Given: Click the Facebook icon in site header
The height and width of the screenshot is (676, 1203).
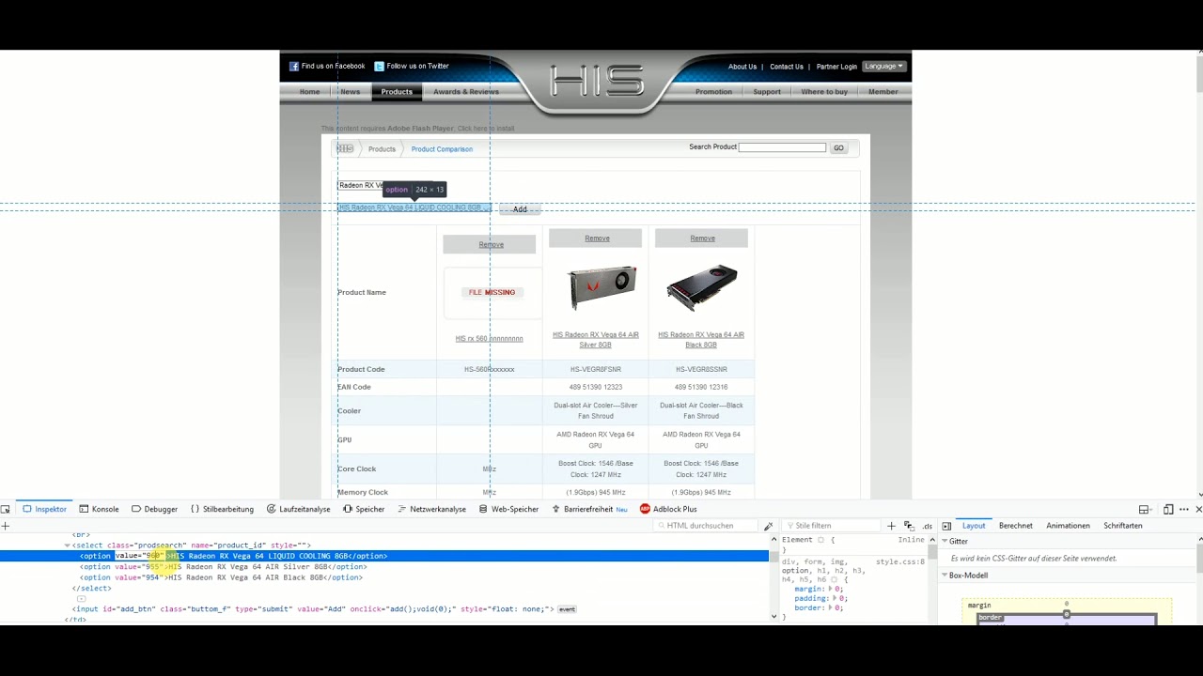Looking at the screenshot, I should [294, 67].
